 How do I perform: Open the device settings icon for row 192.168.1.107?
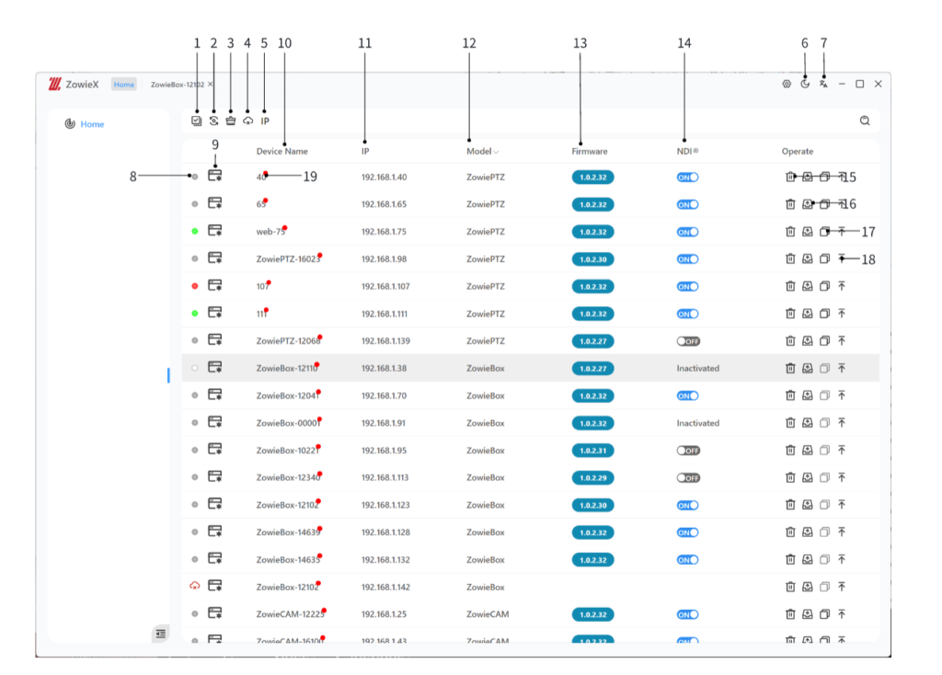click(215, 286)
